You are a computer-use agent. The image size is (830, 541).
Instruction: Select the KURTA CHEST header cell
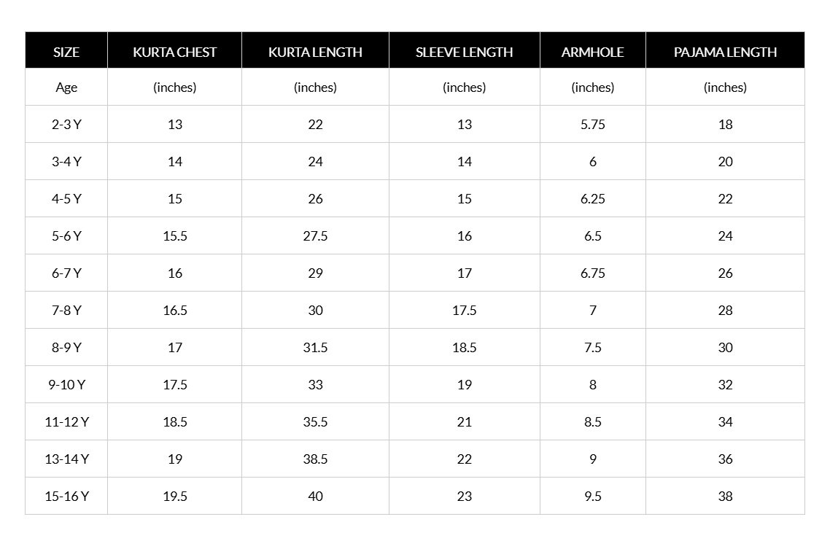175,52
